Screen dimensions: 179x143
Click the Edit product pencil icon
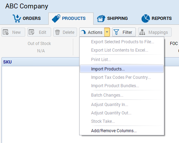tap(32, 32)
